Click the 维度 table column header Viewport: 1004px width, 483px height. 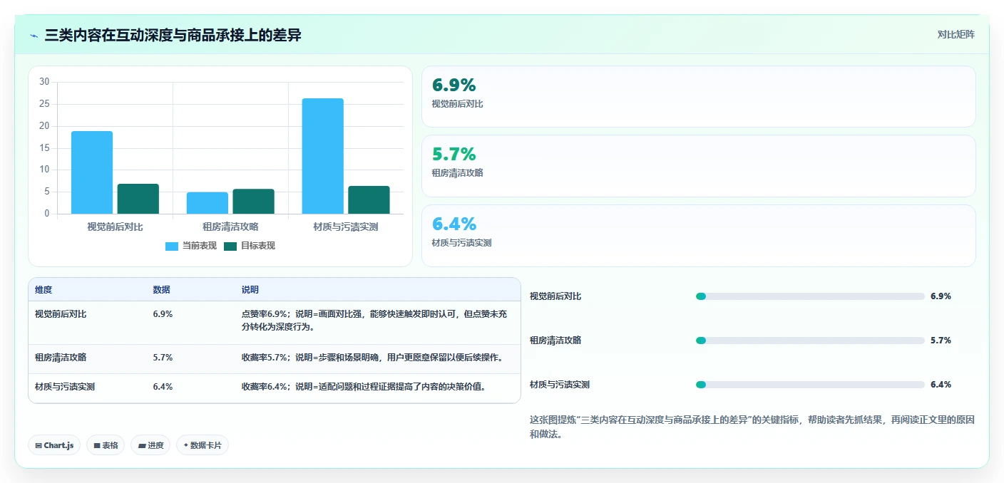click(43, 290)
